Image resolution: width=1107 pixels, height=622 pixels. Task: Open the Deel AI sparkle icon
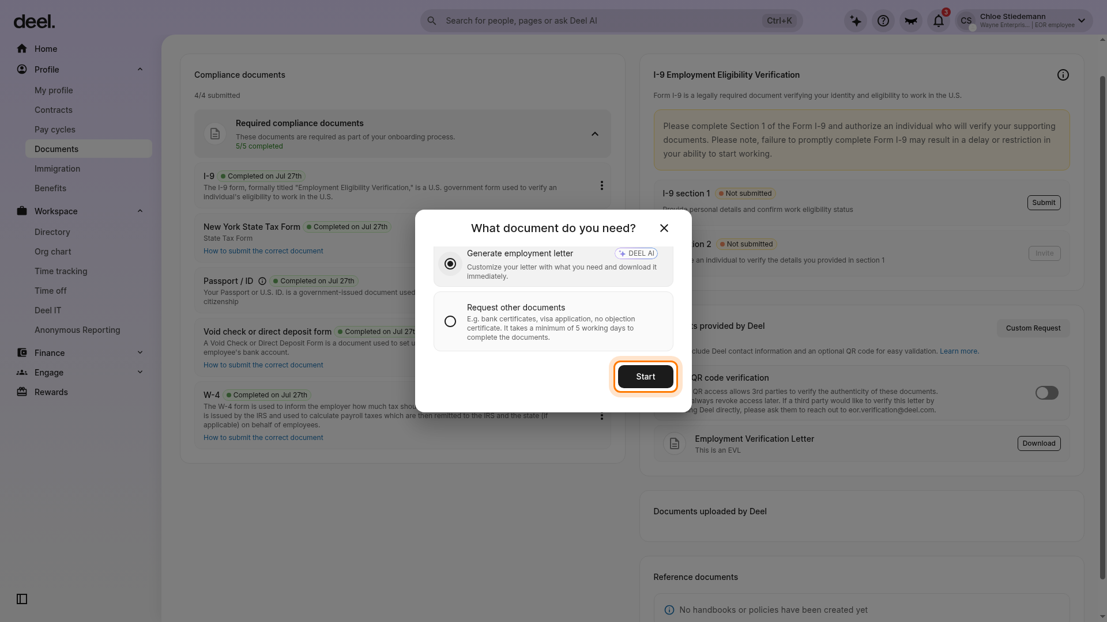click(x=856, y=21)
